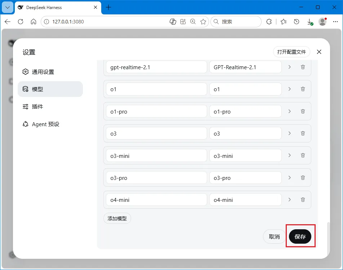The image size is (343, 270).
Task: Open the tab actions dropdown
Action: (8, 7)
